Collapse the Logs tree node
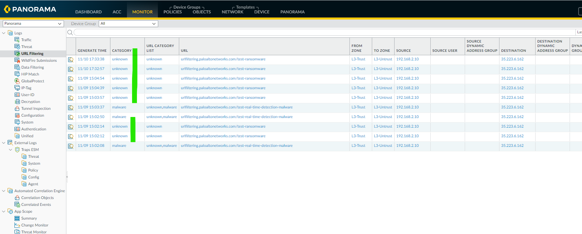This screenshot has width=582, height=234. point(4,33)
